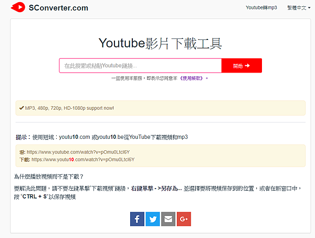Open the 《使用條款》 terms of use link
The height and width of the screenshot is (238, 315).
(x=192, y=78)
